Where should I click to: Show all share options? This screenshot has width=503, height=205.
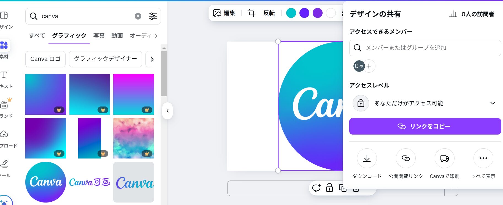pos(483,158)
